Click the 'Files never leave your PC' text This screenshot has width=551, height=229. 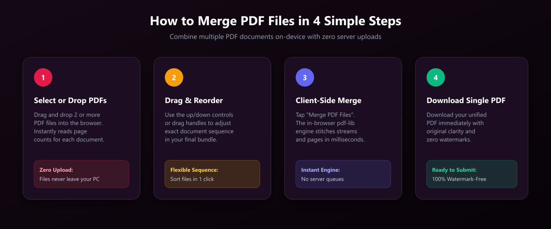pos(69,179)
